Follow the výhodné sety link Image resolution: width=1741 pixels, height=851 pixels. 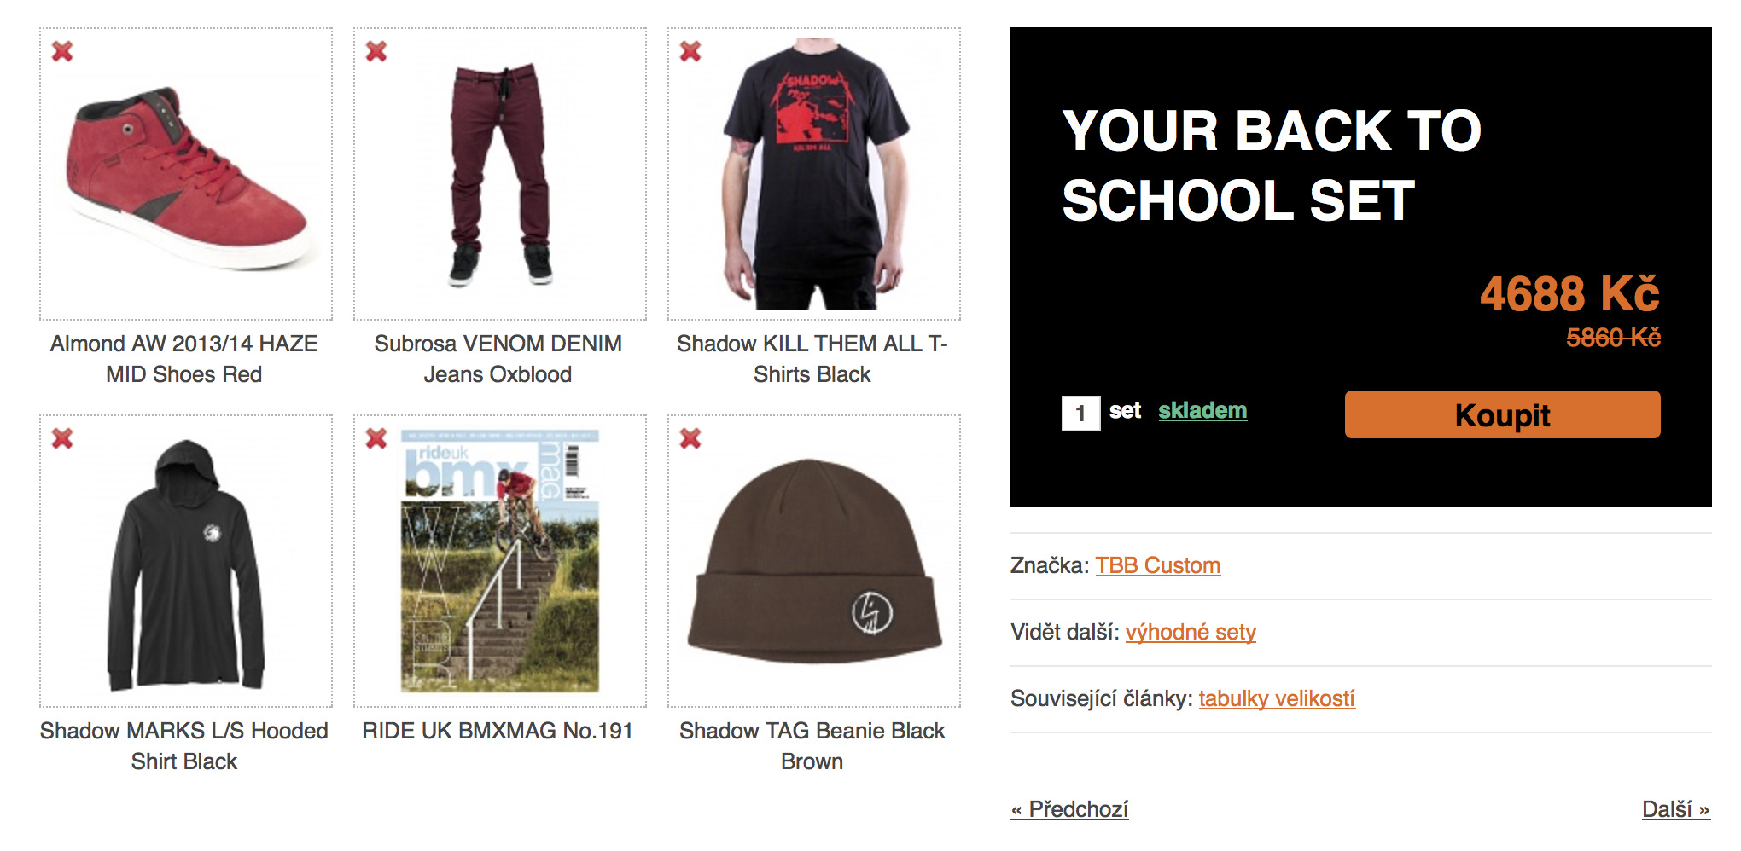[x=1191, y=632]
